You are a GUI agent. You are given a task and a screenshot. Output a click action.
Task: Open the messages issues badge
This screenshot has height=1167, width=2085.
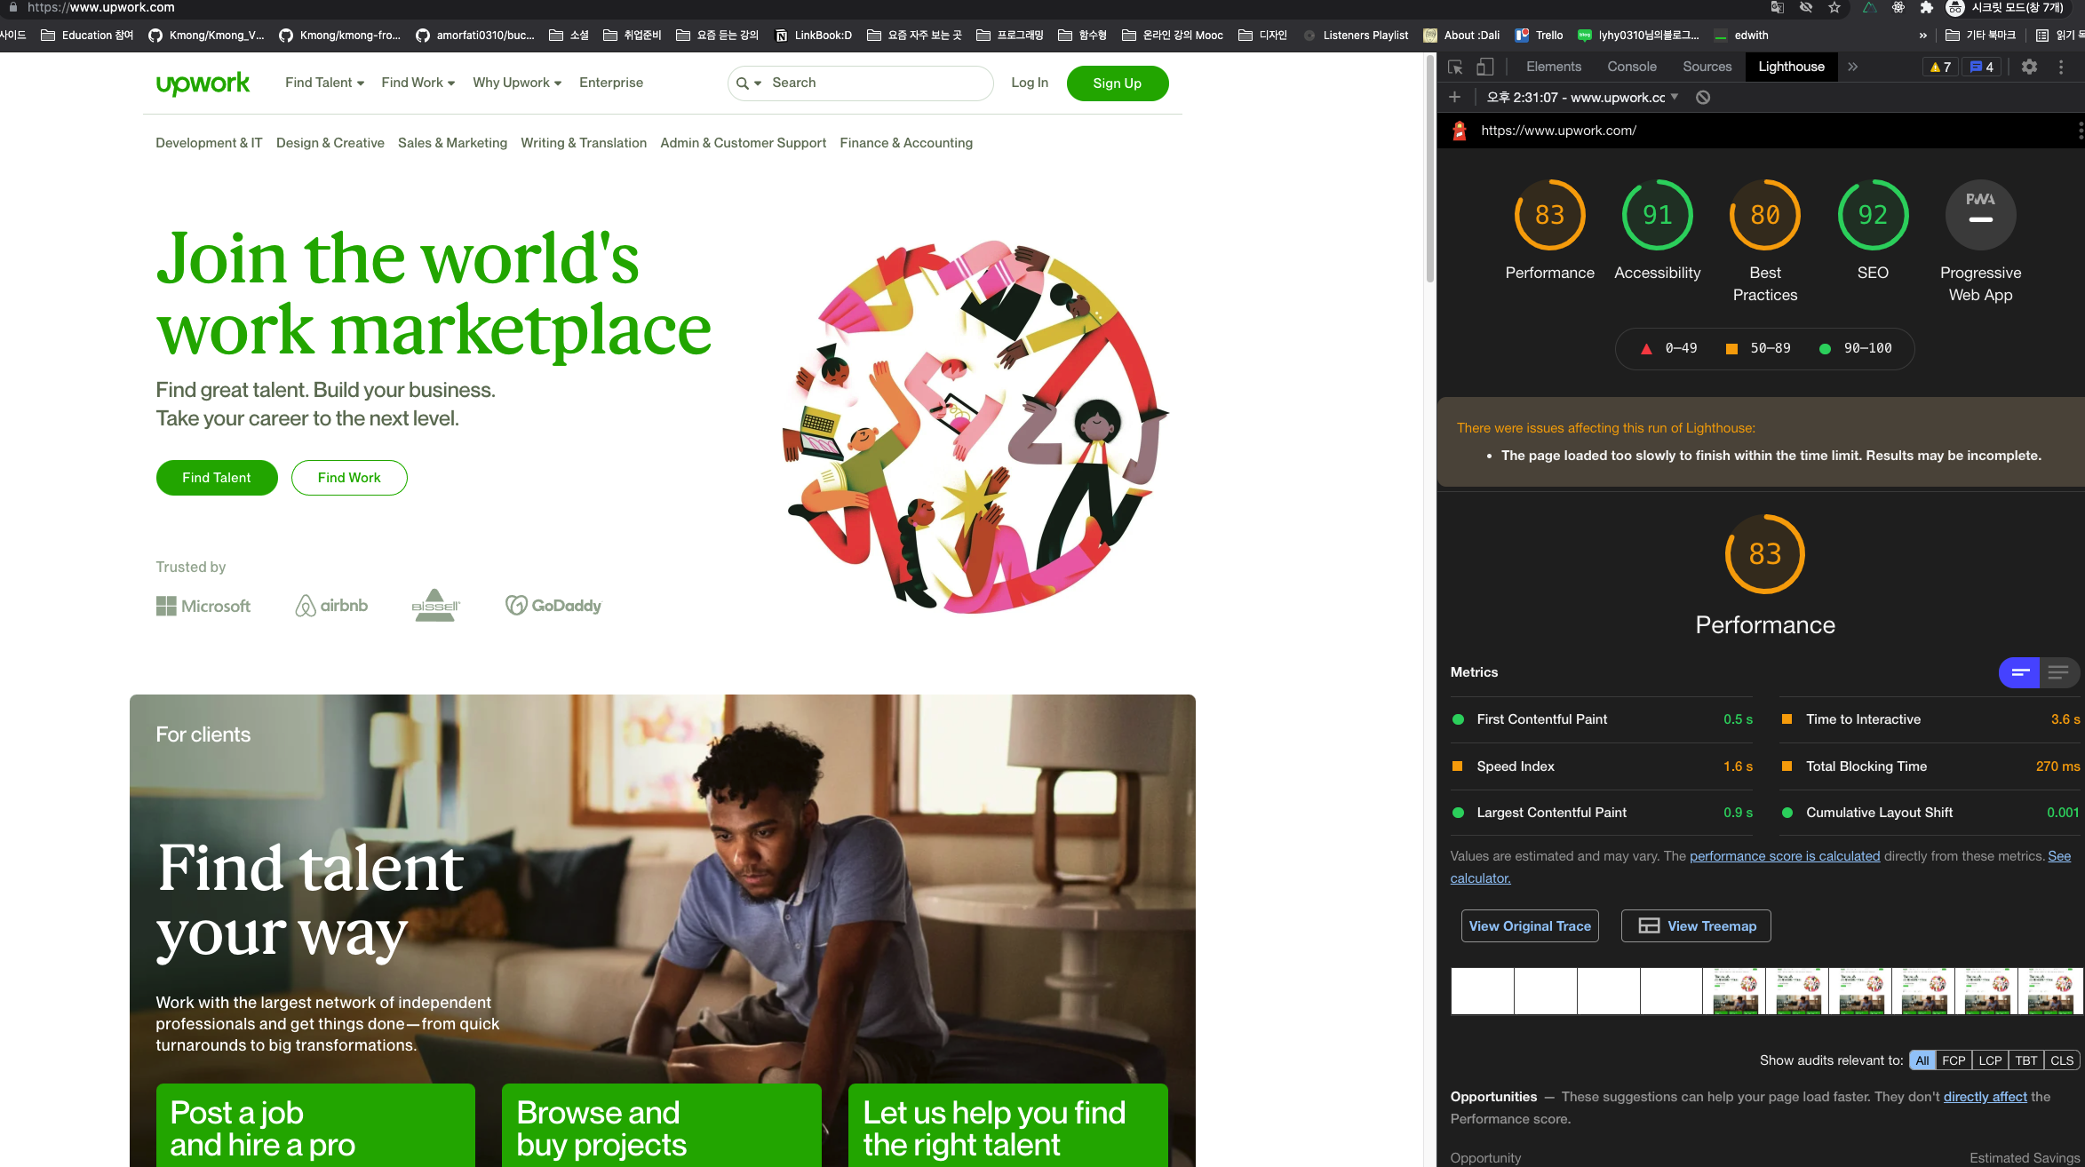(x=1981, y=67)
